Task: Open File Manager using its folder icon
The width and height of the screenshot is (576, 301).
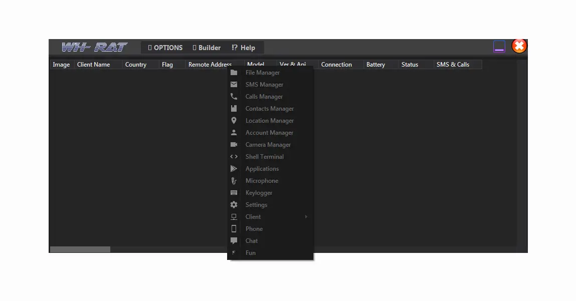Action: [x=234, y=72]
